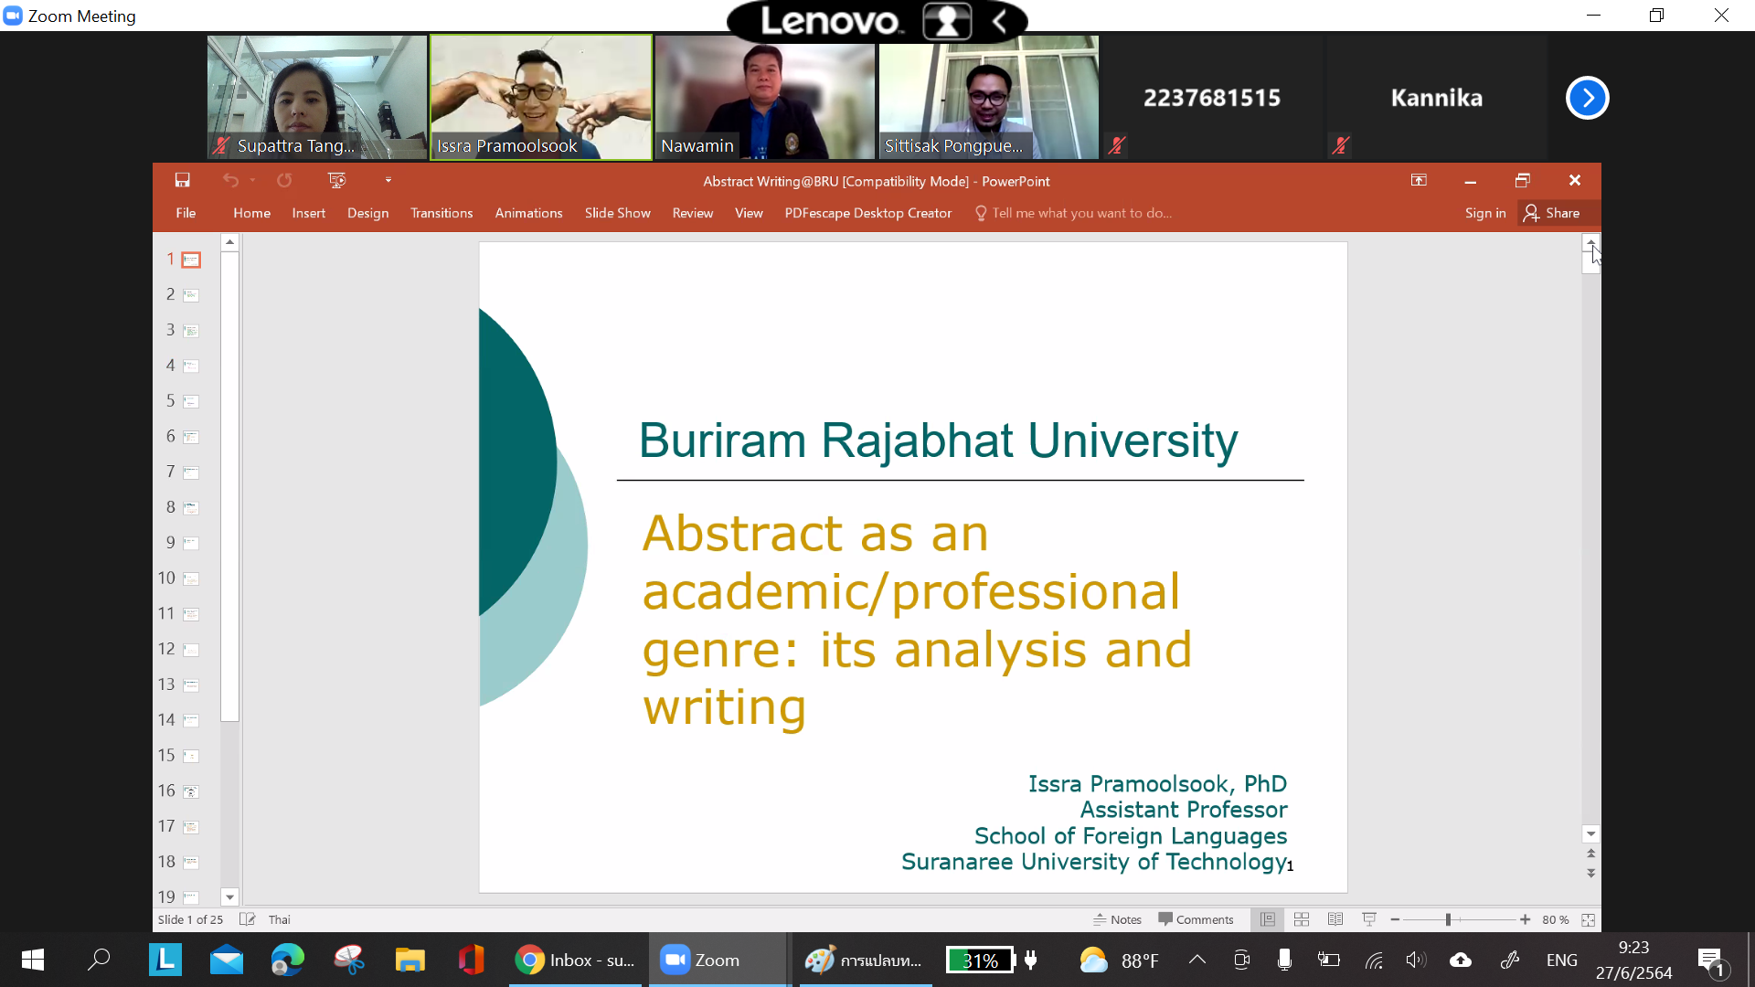Open the Animations ribbon tab

[x=528, y=213]
